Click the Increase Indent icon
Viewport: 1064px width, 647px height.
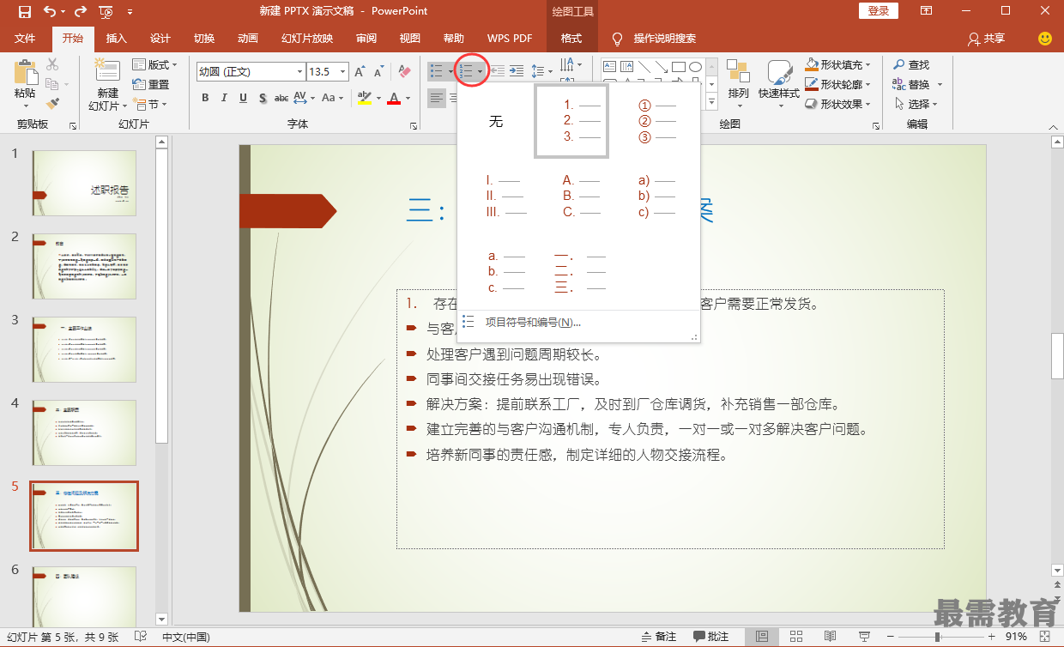516,71
